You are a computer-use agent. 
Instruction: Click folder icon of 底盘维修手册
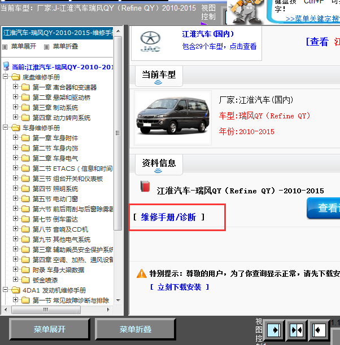15,77
